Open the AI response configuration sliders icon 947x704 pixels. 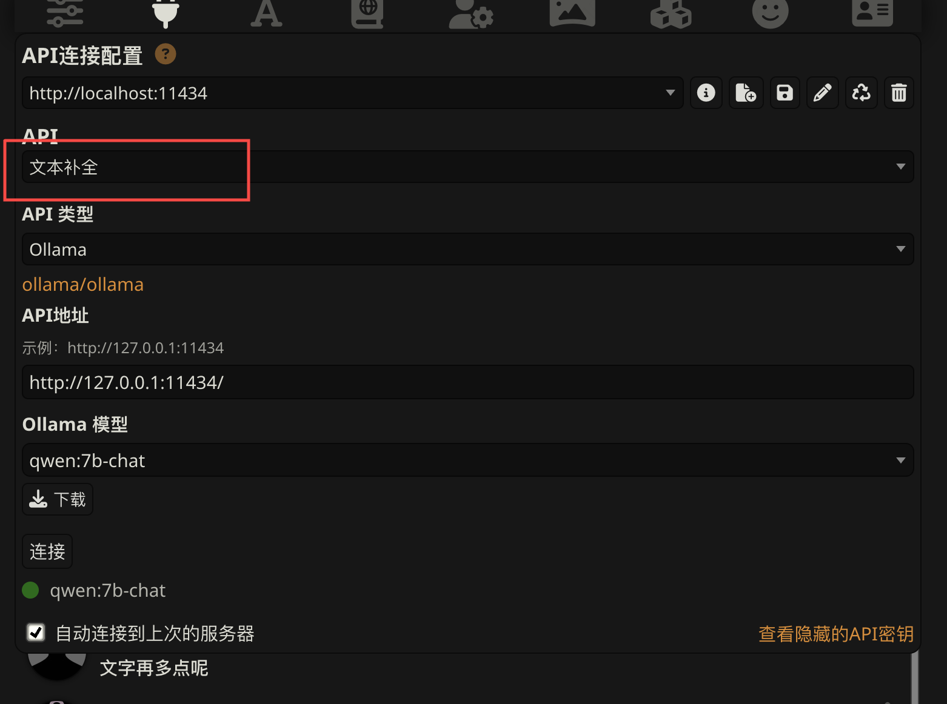[65, 13]
